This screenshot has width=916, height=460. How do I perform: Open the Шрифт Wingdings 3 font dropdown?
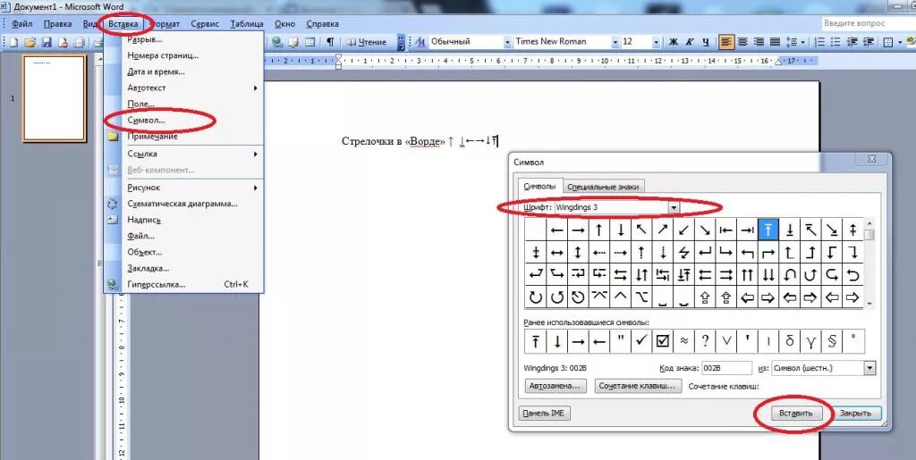(674, 207)
